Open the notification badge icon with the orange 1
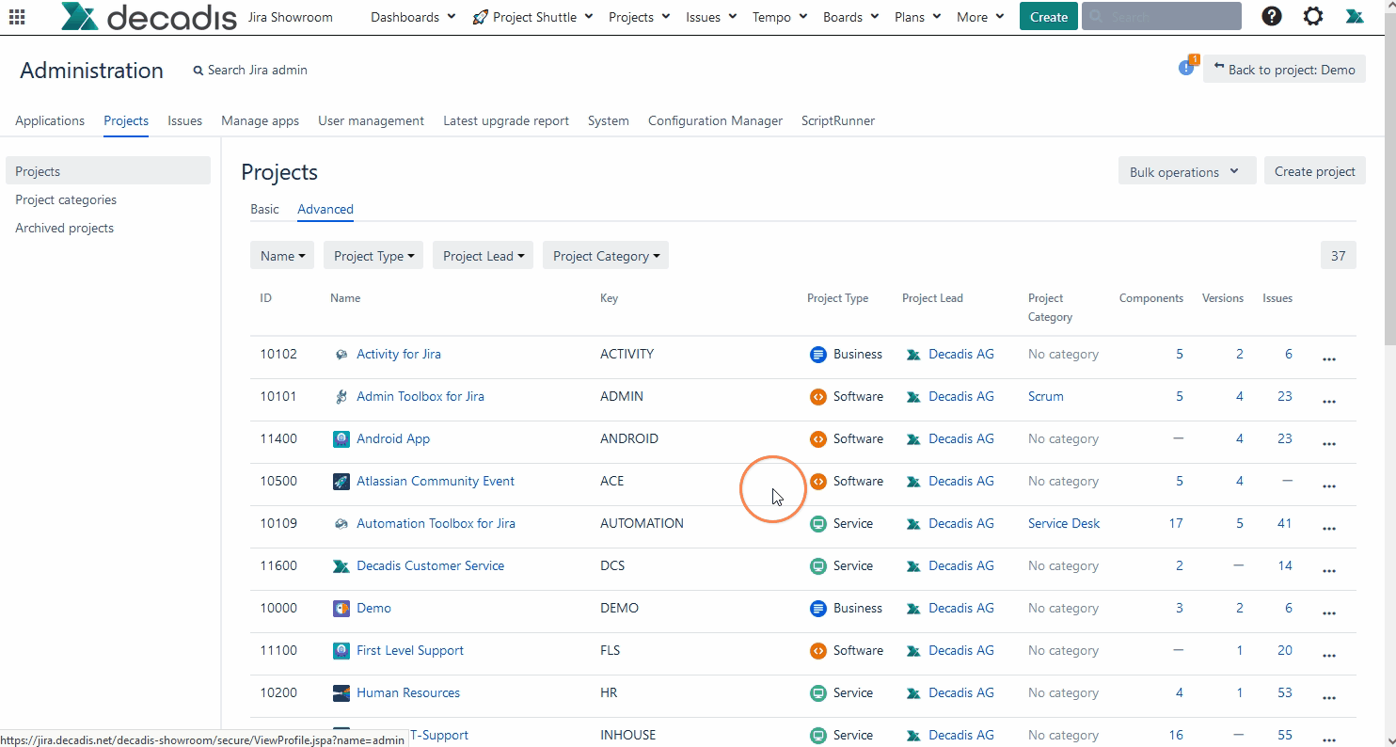The image size is (1396, 747). [1184, 67]
